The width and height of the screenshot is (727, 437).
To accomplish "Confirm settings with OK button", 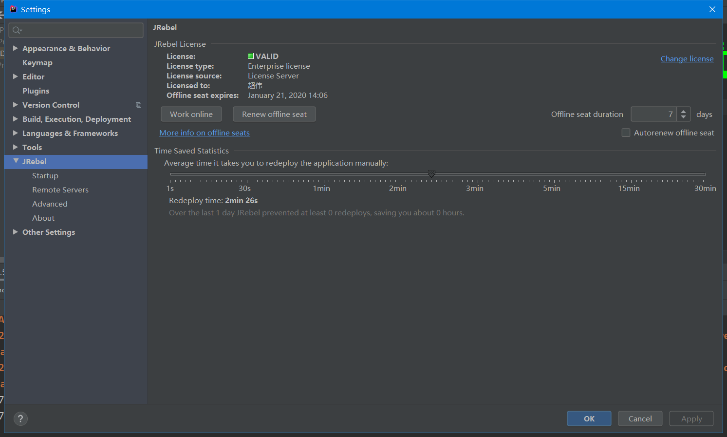I will click(589, 418).
